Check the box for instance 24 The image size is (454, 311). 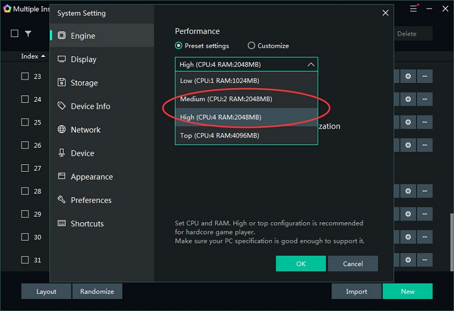click(x=25, y=99)
